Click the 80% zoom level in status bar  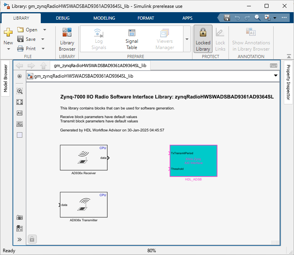point(151,251)
